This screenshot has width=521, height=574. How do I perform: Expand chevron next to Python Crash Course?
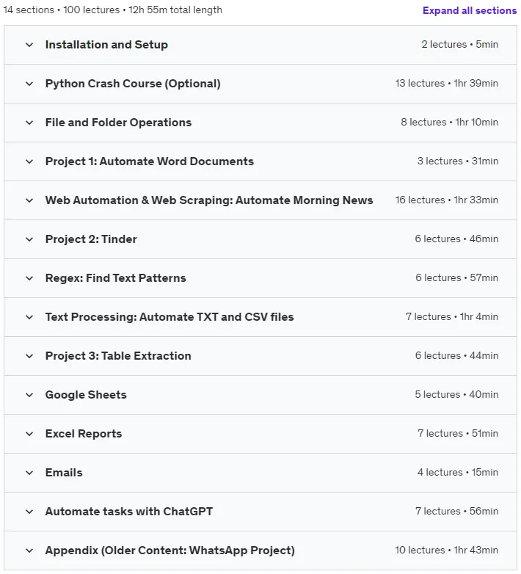(29, 84)
